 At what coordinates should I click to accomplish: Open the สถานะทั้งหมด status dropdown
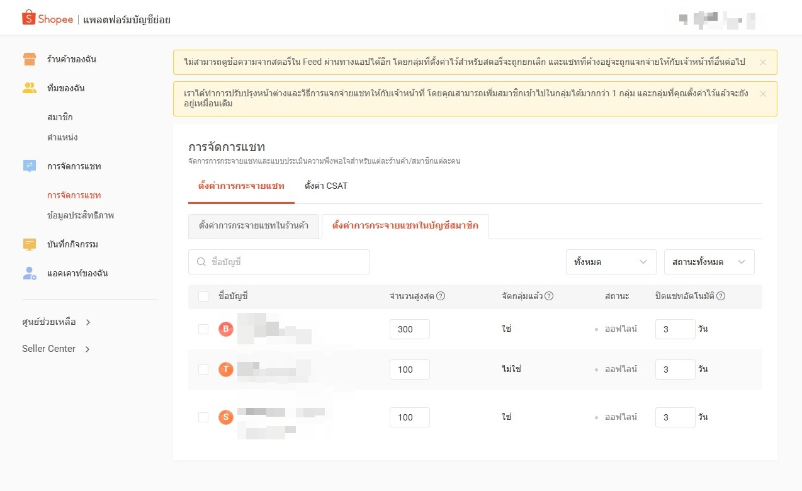pos(709,262)
